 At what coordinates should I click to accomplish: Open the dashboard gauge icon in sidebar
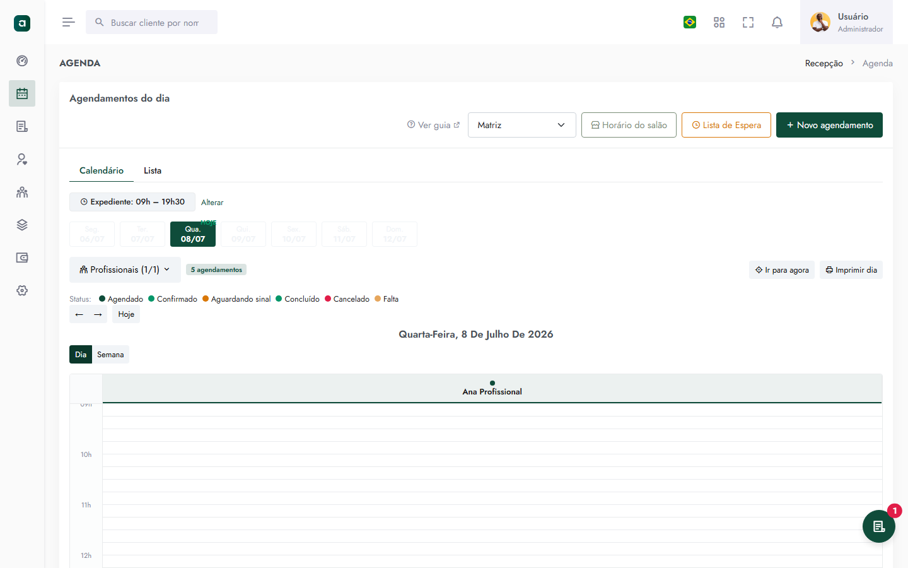point(22,61)
